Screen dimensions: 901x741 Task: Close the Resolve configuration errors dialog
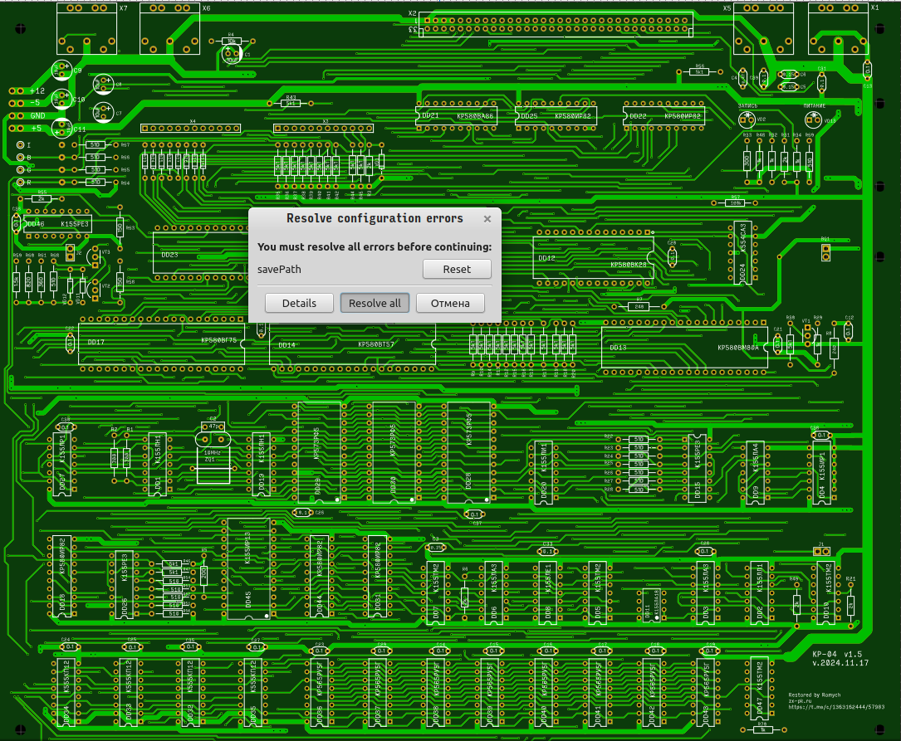pyautogui.click(x=487, y=219)
